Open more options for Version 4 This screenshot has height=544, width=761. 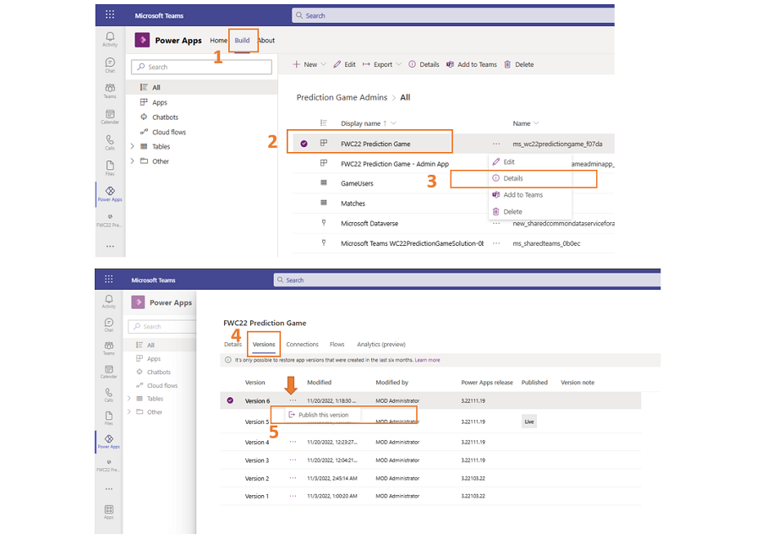tap(293, 442)
